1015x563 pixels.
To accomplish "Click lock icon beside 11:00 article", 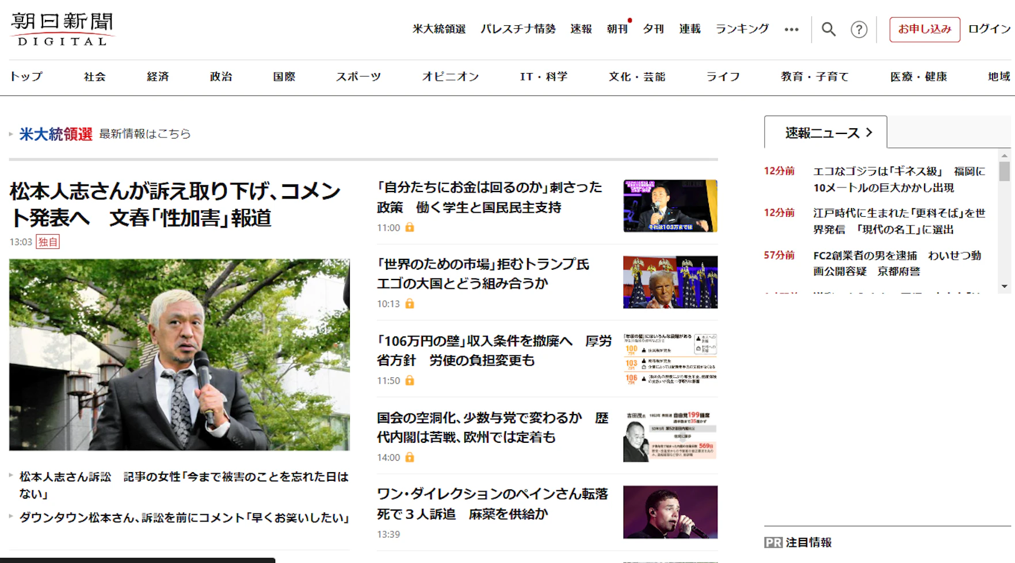I will tap(410, 228).
